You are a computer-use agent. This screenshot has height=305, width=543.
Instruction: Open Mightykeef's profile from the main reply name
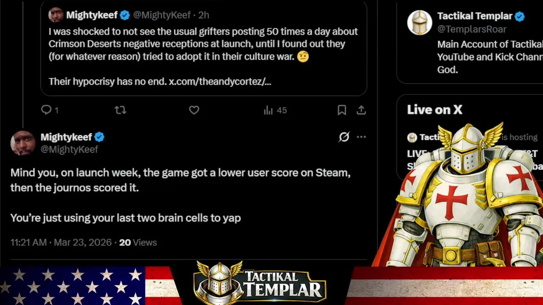tap(66, 137)
